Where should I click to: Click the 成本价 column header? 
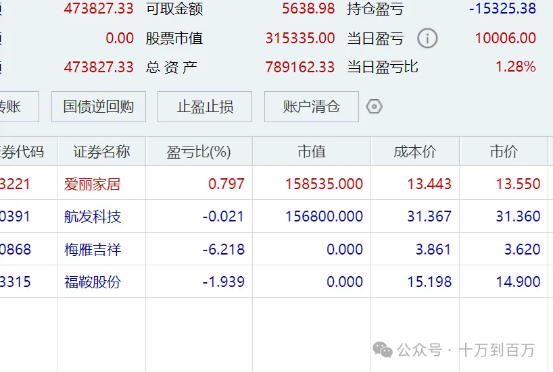click(414, 152)
